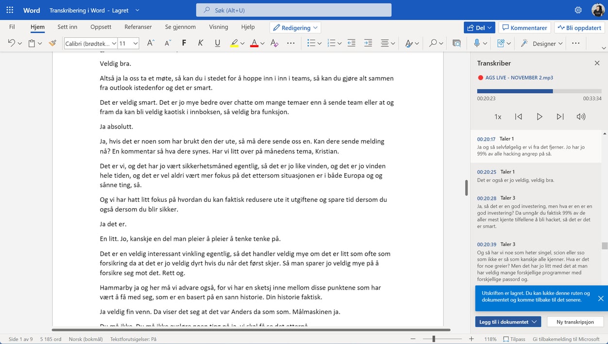Start Dictate voice typing
608x344 pixels.
tap(476, 43)
